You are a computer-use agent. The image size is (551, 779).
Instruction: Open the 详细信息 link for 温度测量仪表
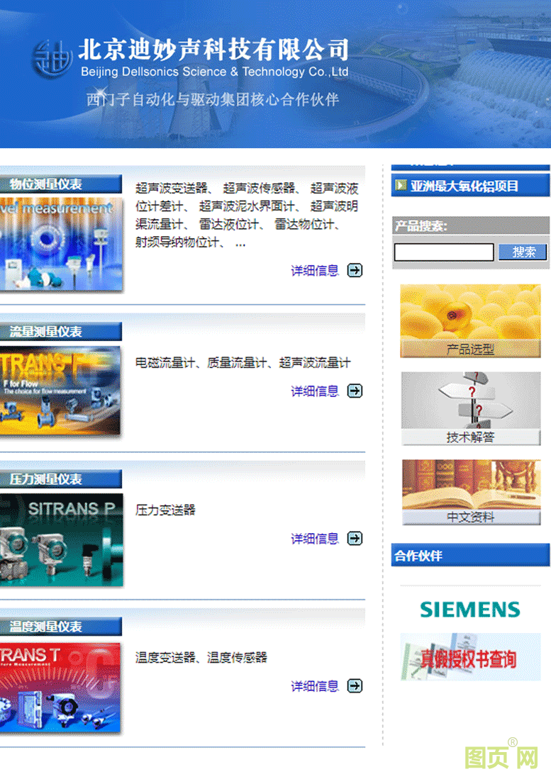[x=314, y=685]
